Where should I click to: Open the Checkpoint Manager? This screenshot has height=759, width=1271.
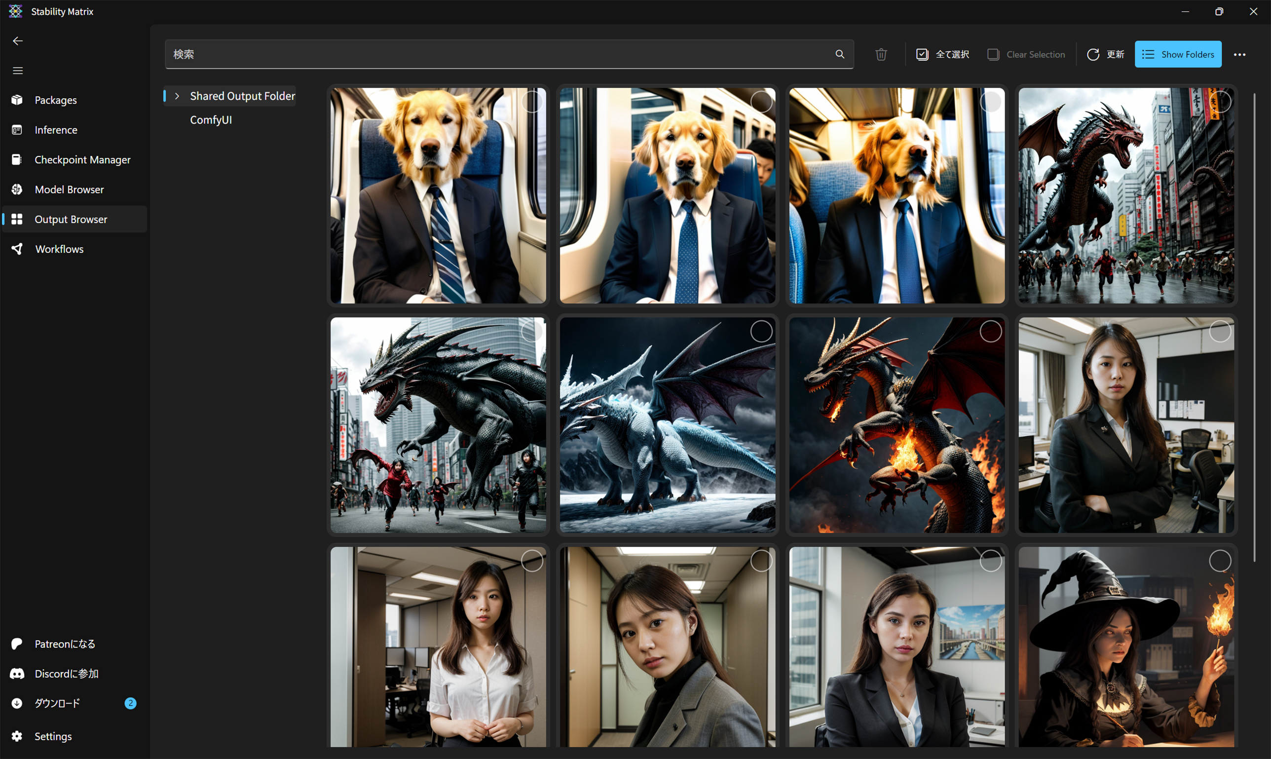pyautogui.click(x=82, y=159)
